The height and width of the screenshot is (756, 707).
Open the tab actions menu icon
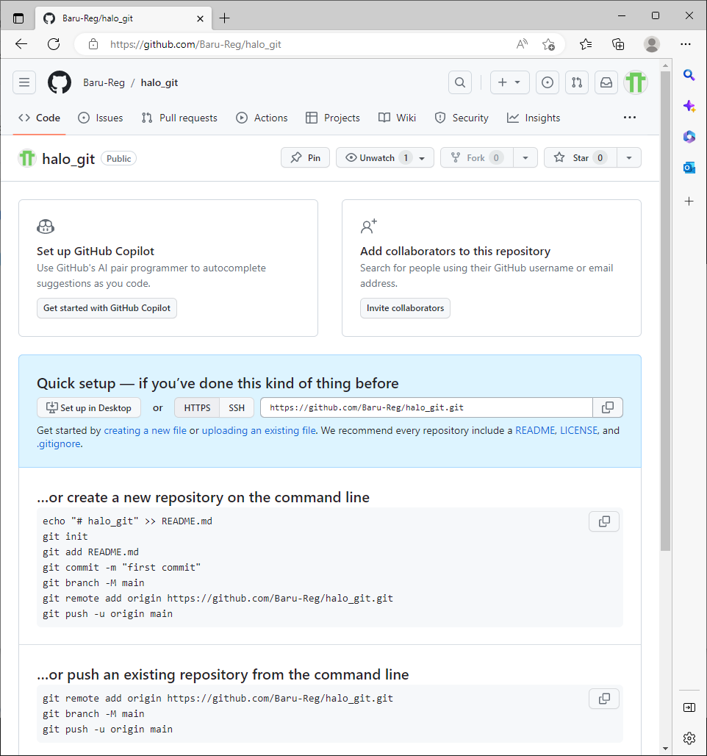[18, 18]
